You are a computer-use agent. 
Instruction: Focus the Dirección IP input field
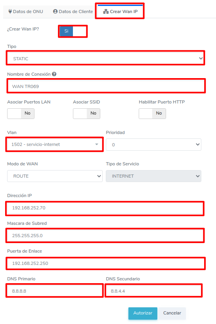(105, 208)
